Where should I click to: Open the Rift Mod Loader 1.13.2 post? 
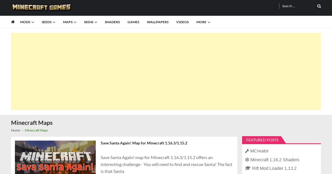click(x=274, y=168)
